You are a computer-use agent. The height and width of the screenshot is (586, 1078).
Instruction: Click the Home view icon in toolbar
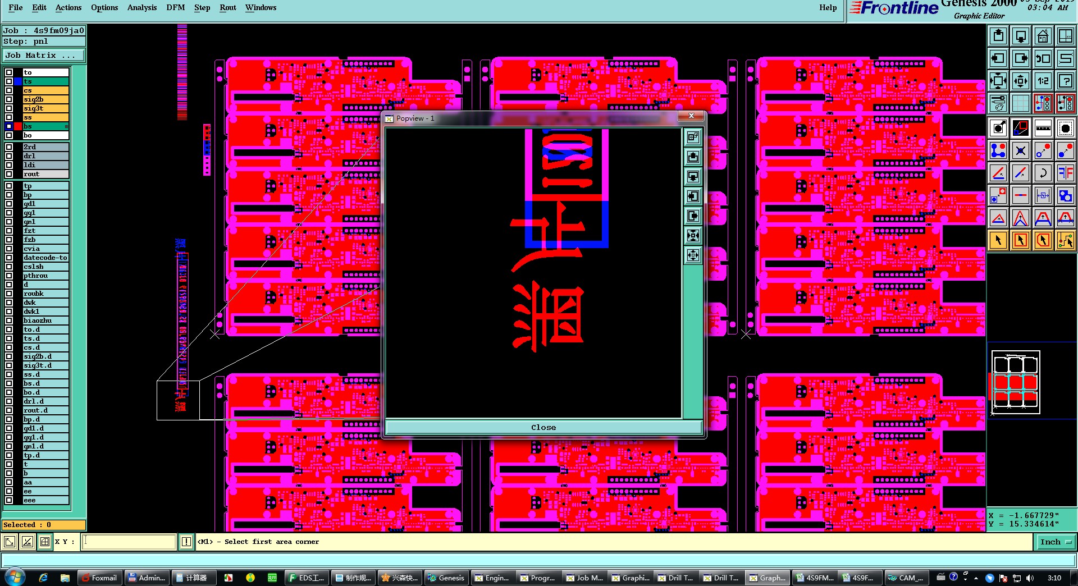pyautogui.click(x=1043, y=36)
